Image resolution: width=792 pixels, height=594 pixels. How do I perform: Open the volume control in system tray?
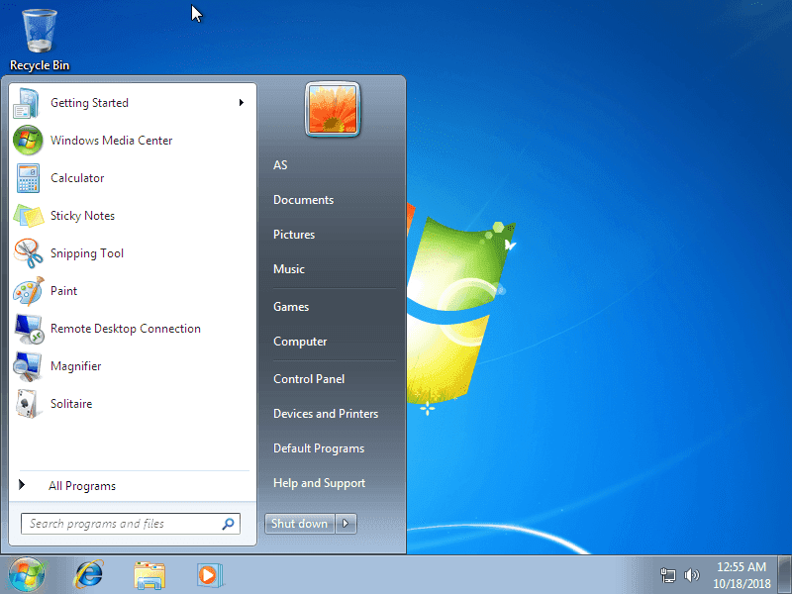pyautogui.click(x=692, y=574)
